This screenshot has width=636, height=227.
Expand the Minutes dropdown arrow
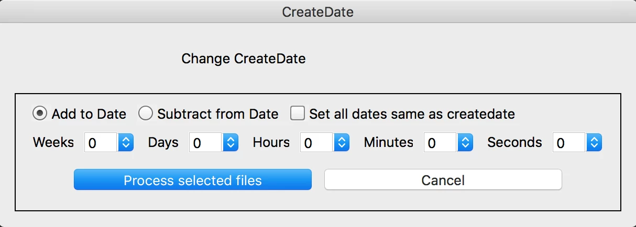[x=465, y=143]
